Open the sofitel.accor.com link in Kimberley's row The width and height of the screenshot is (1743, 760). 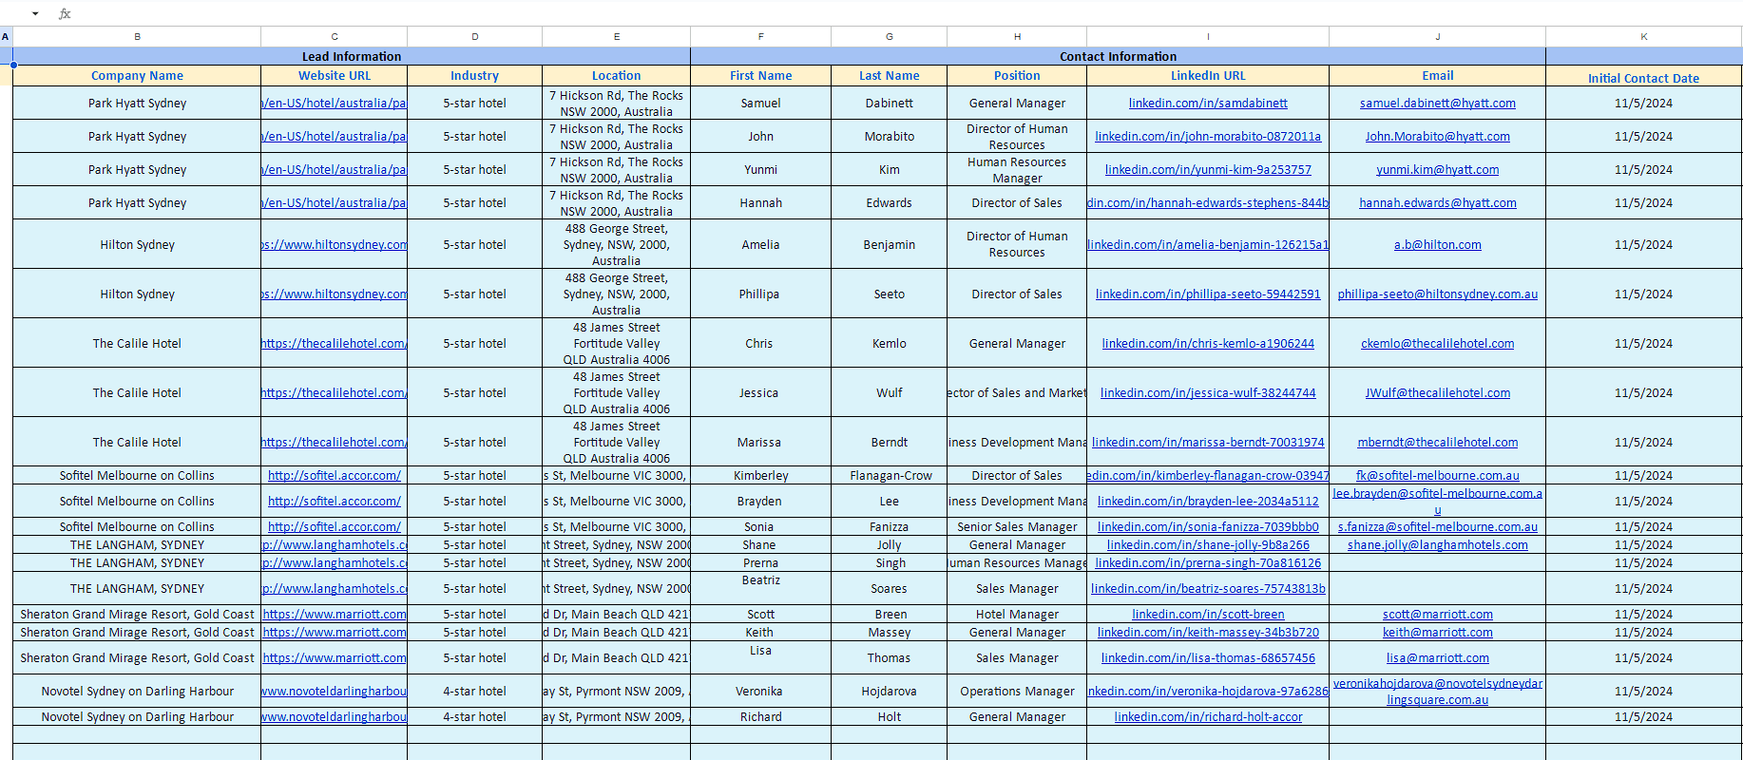pyautogui.click(x=335, y=476)
